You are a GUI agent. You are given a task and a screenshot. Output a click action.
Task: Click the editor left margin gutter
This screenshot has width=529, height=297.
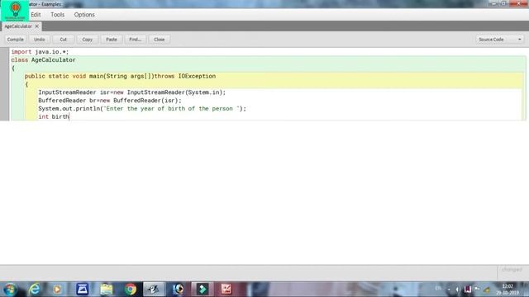(4, 84)
